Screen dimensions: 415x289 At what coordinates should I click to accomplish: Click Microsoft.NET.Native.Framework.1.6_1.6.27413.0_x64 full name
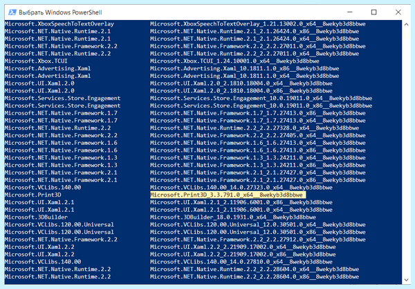pos(258,143)
